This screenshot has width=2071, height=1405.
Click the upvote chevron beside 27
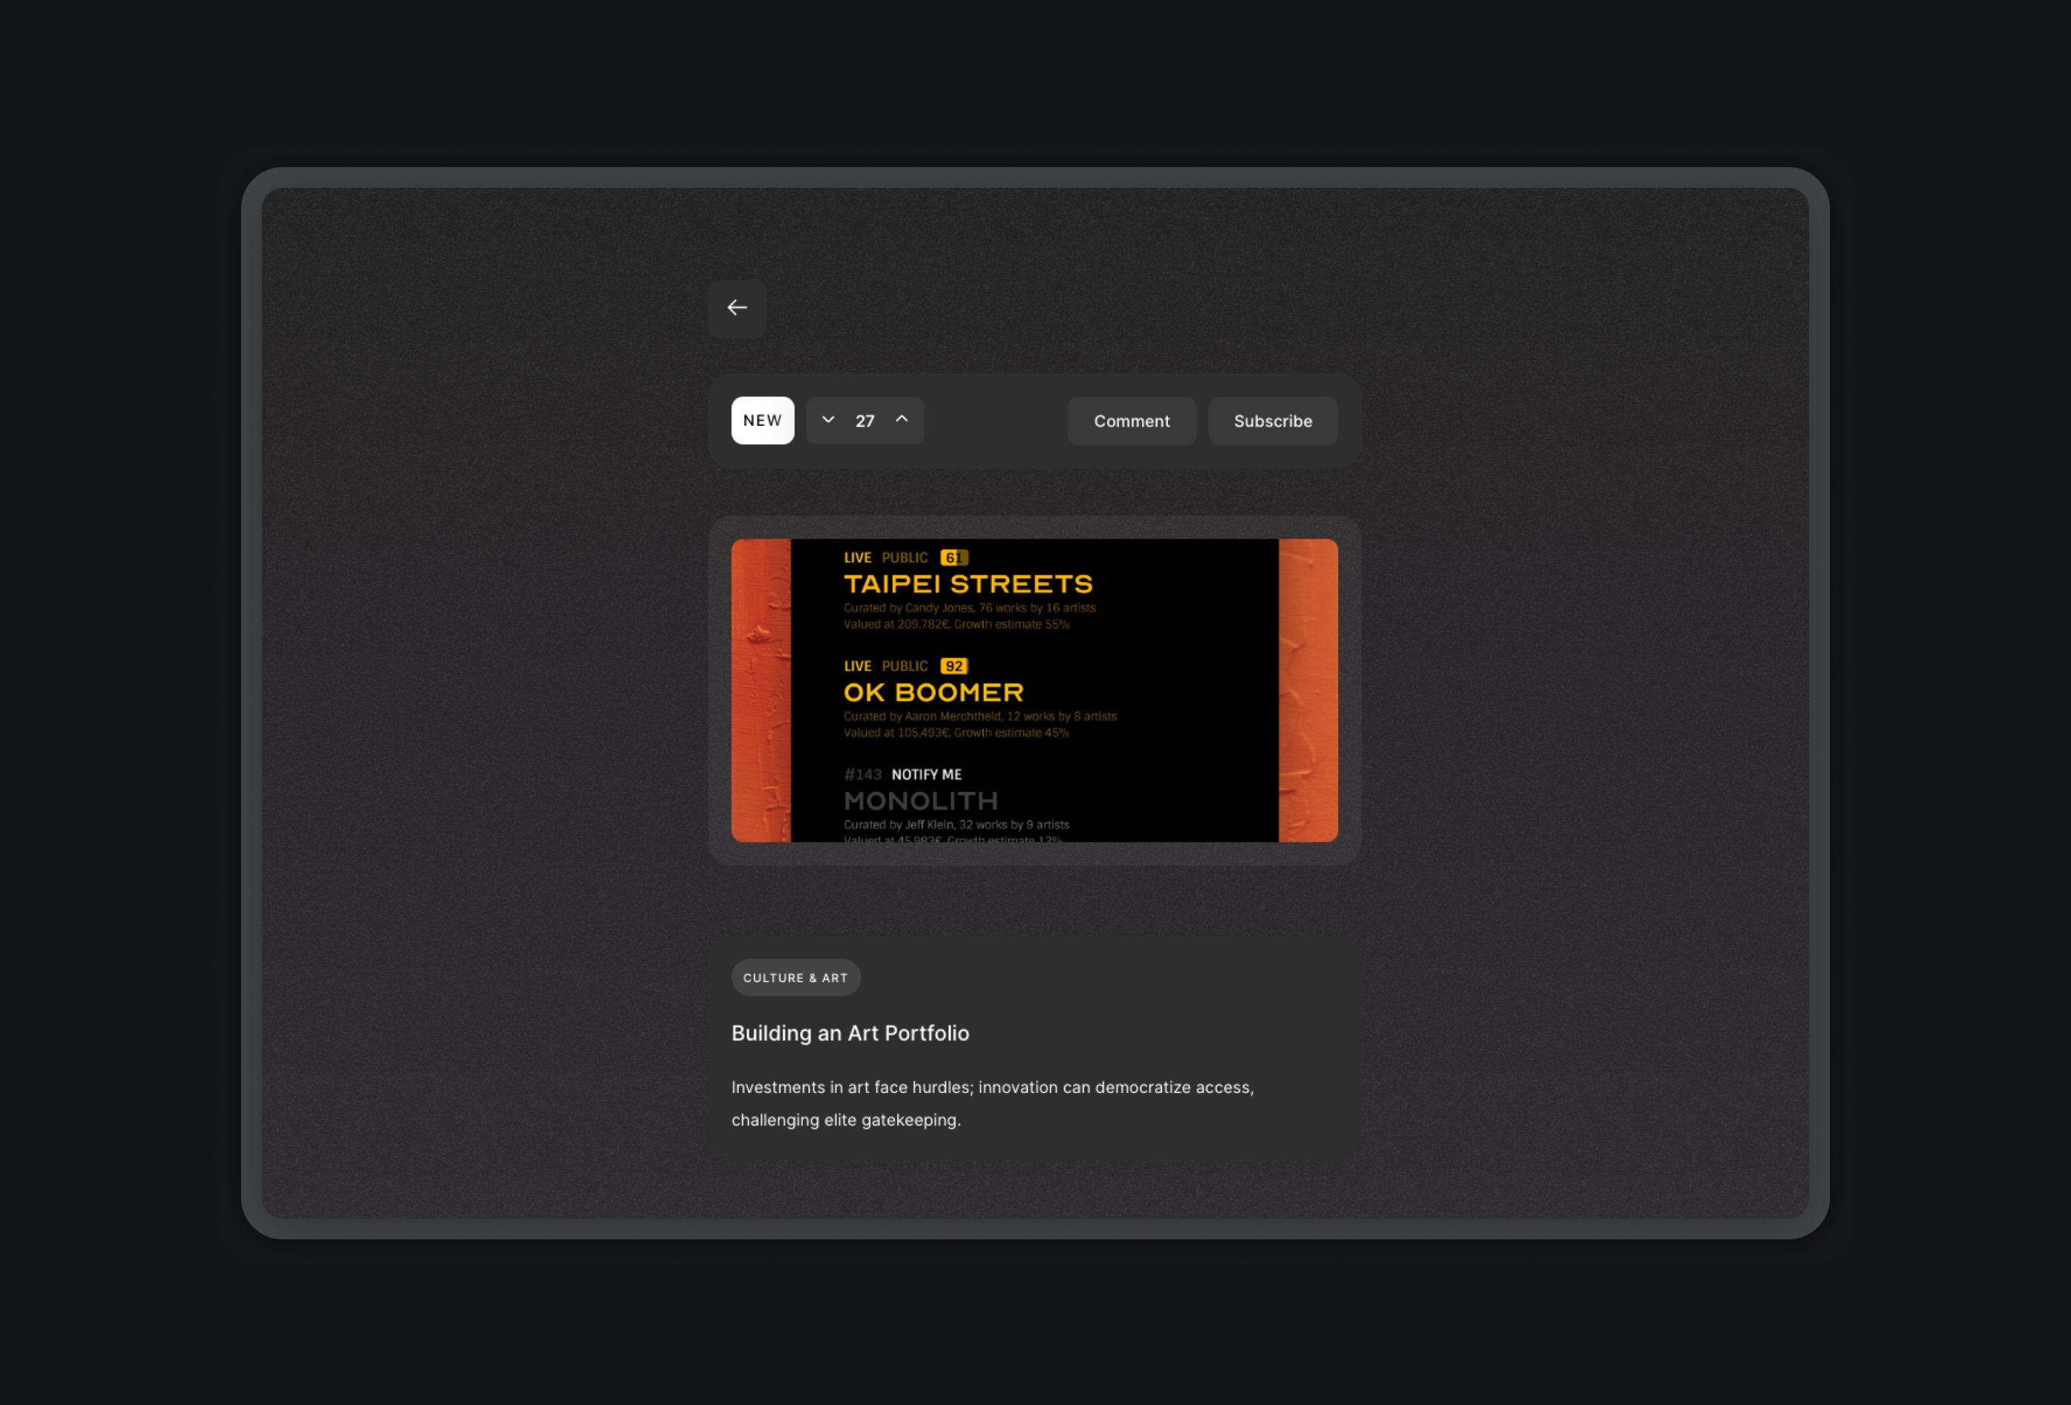tap(901, 419)
